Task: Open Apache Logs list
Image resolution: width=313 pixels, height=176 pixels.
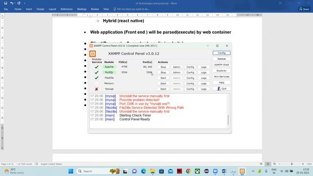Action: pos(203,67)
